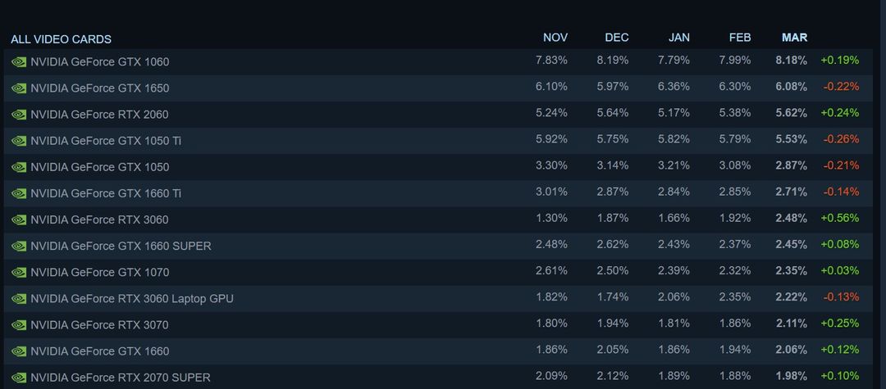Image resolution: width=886 pixels, height=389 pixels.
Task: Select the NOV column header
Action: tap(555, 38)
